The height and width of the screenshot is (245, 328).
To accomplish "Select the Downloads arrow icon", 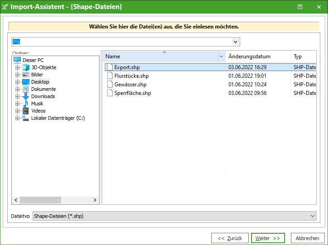I will pos(26,96).
